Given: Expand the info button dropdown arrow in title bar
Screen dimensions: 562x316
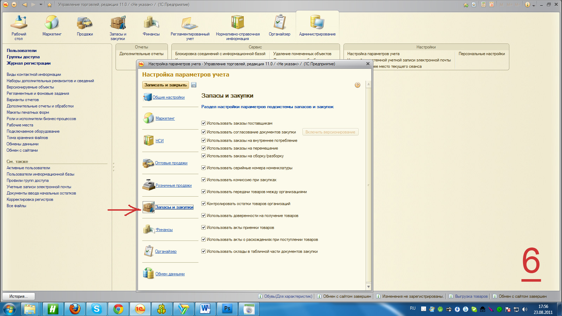Looking at the screenshot, I should [x=534, y=5].
